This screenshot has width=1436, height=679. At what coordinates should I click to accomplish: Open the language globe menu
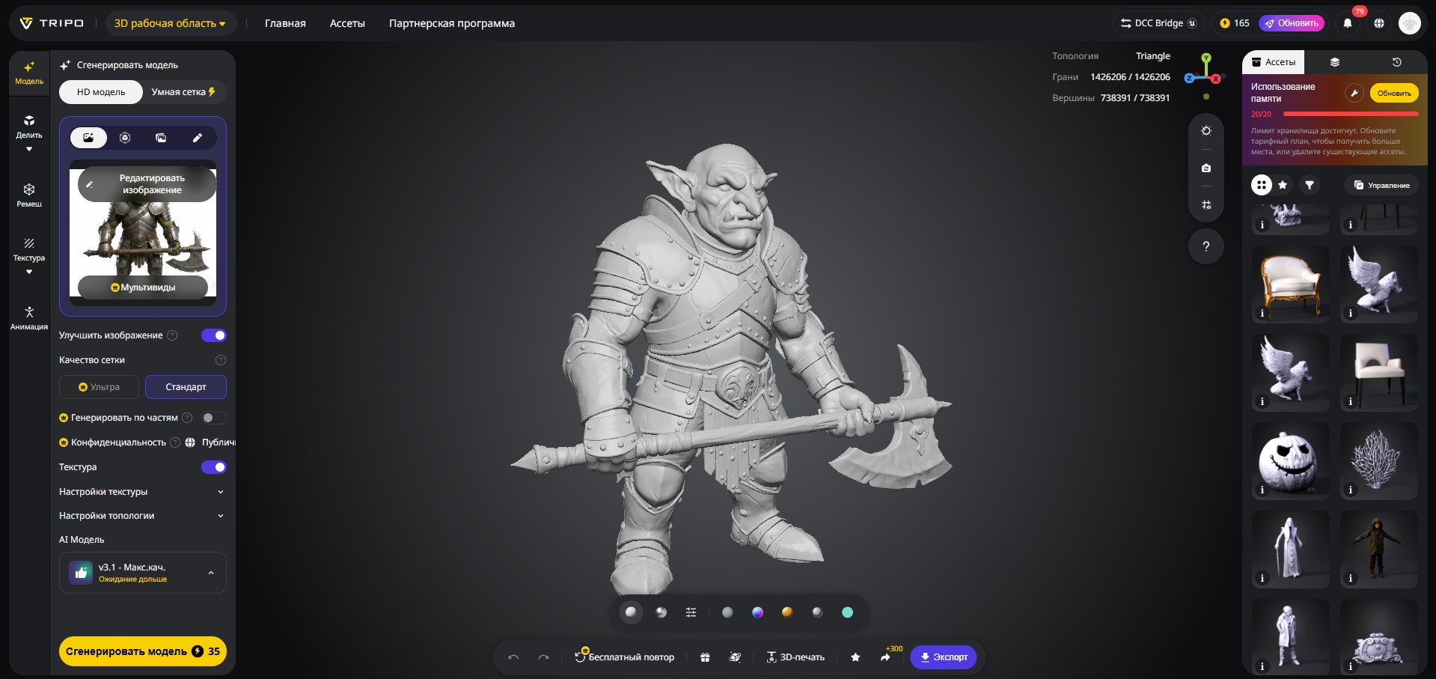coord(1379,23)
